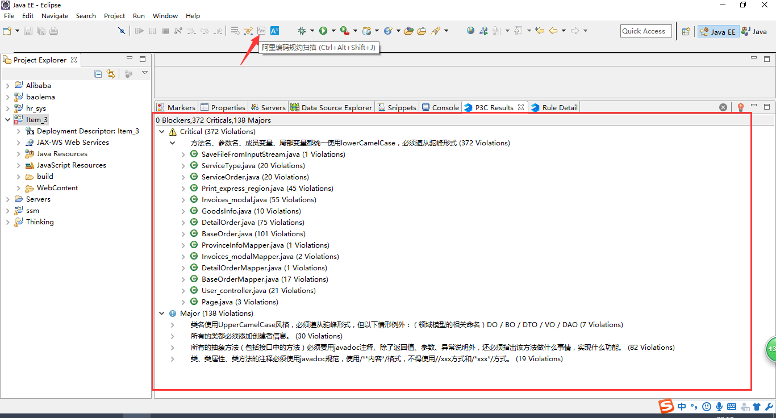Open the Debug configurations dropdown arrow
This screenshot has width=776, height=418.
312,31
